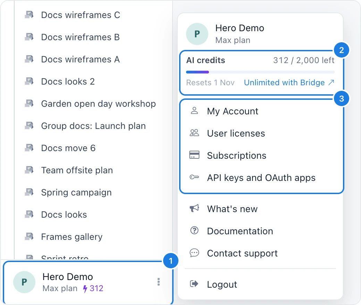Click the question mark icon next to Documentation

point(194,230)
